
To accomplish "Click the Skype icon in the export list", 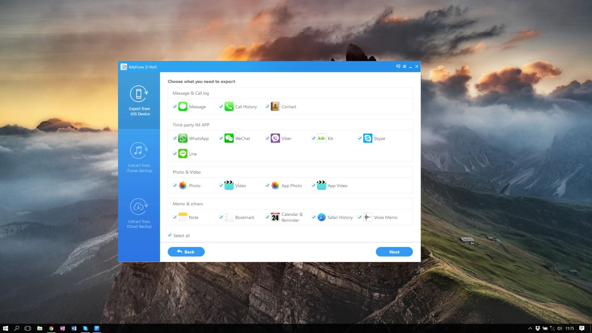I will click(368, 138).
